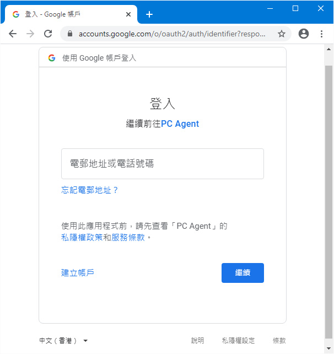Open a new tab with plus icon

pyautogui.click(x=149, y=14)
